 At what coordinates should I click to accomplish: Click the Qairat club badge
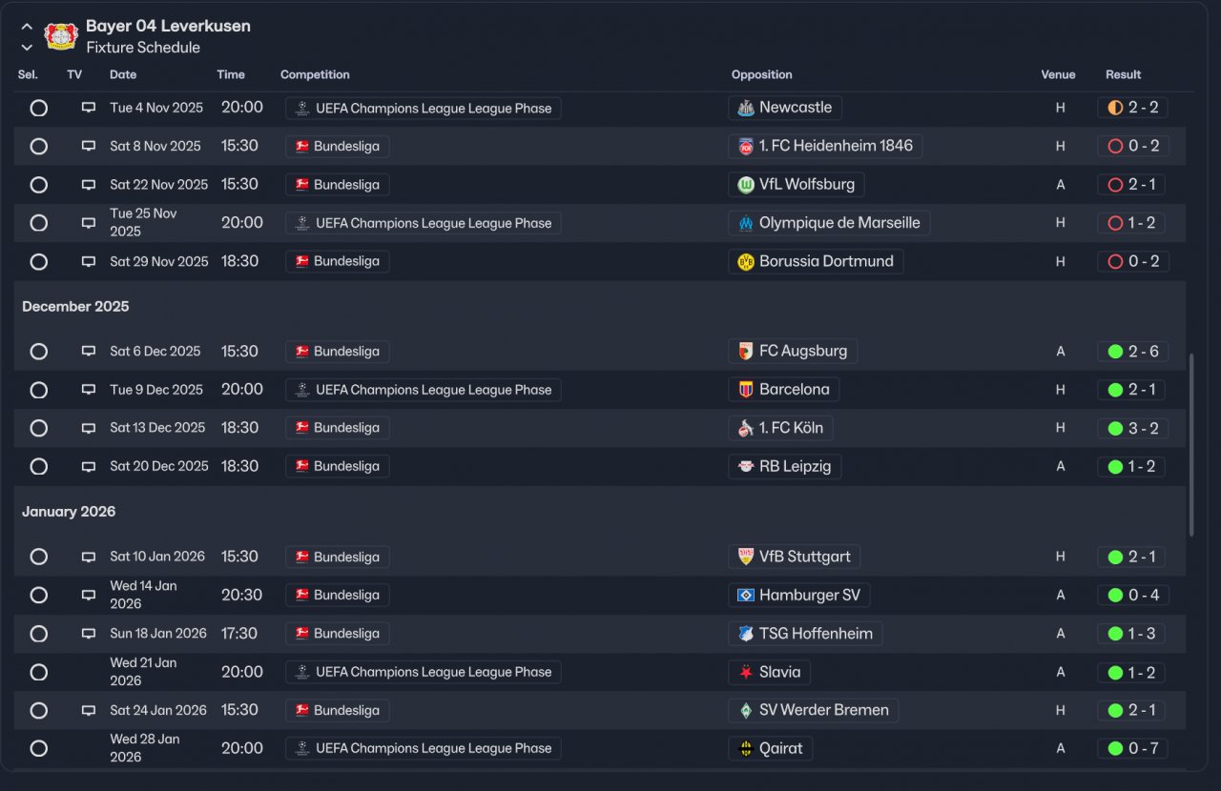[746, 749]
